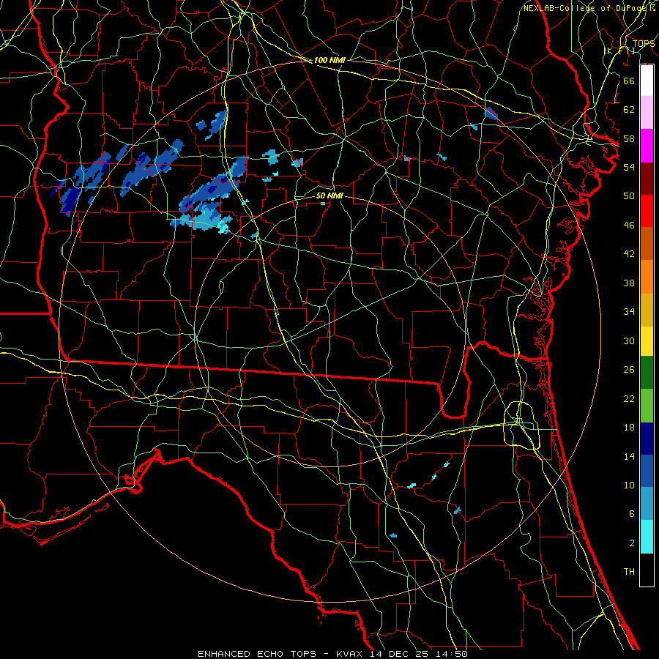The width and height of the screenshot is (659, 659).
Task: Click the '30' legend number
Action: point(629,340)
